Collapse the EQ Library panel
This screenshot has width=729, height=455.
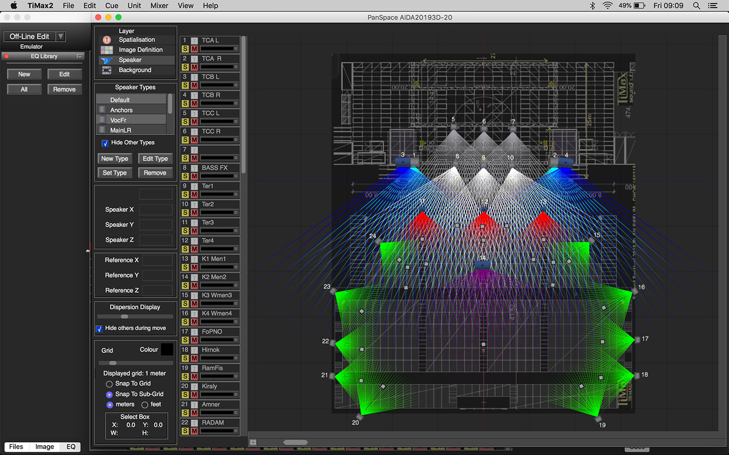(80, 56)
